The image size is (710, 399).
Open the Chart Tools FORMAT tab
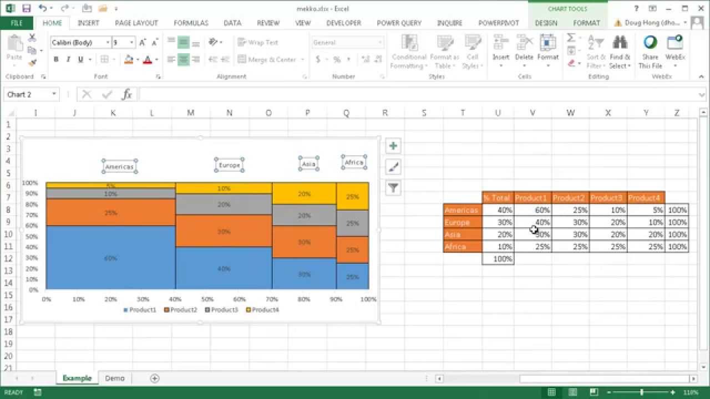coord(586,23)
